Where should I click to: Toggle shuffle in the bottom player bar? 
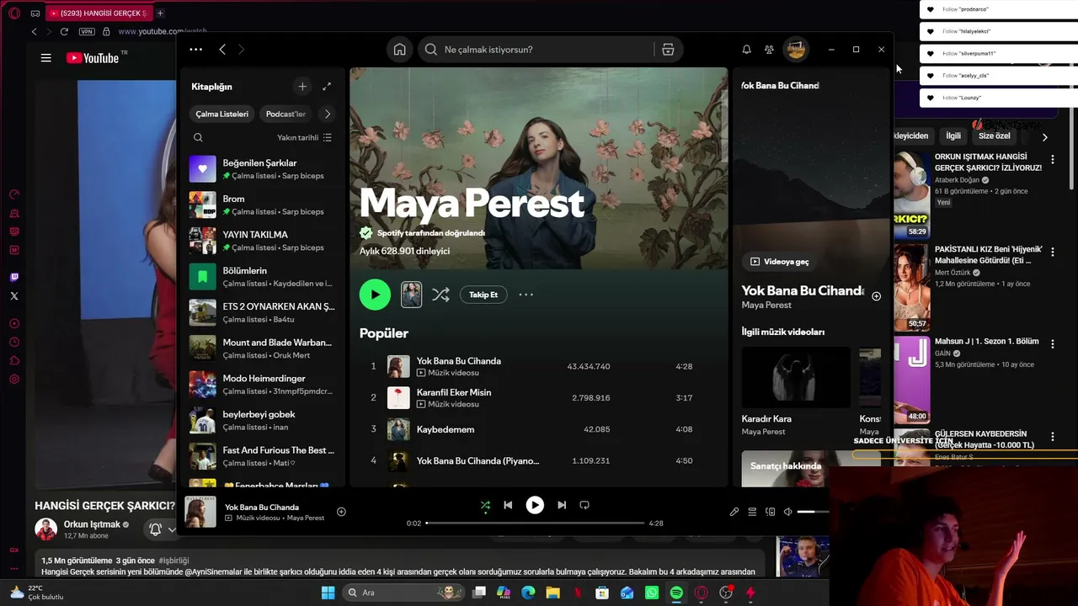coord(485,505)
